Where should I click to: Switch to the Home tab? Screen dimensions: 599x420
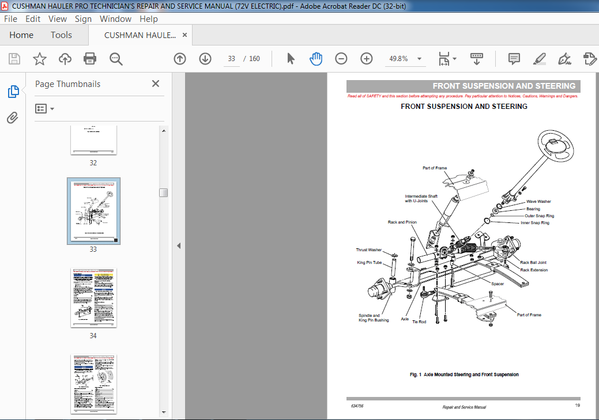click(21, 35)
